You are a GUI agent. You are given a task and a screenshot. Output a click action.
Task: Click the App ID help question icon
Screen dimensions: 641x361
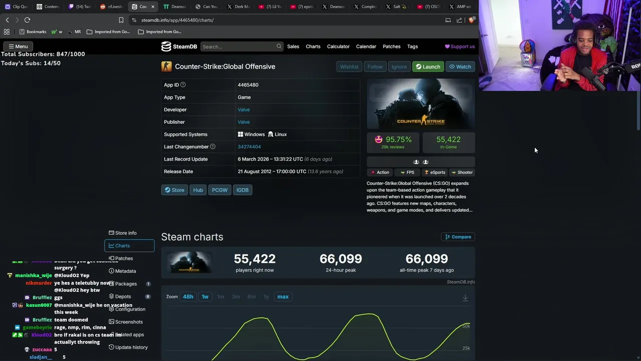tap(183, 85)
